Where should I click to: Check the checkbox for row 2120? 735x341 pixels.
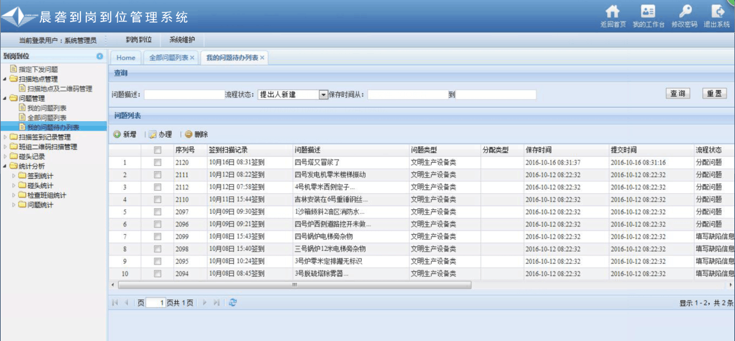[157, 162]
